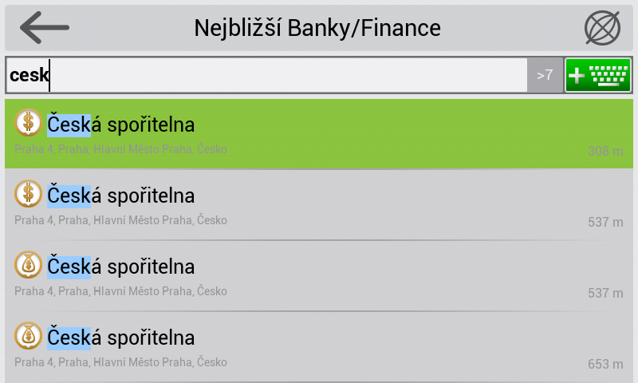Open the green on-screen keyboard button
This screenshot has width=638, height=383.
tap(598, 75)
